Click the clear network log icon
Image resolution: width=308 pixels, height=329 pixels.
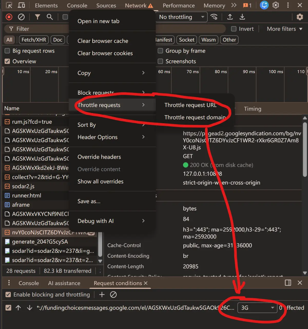click(x=21, y=17)
